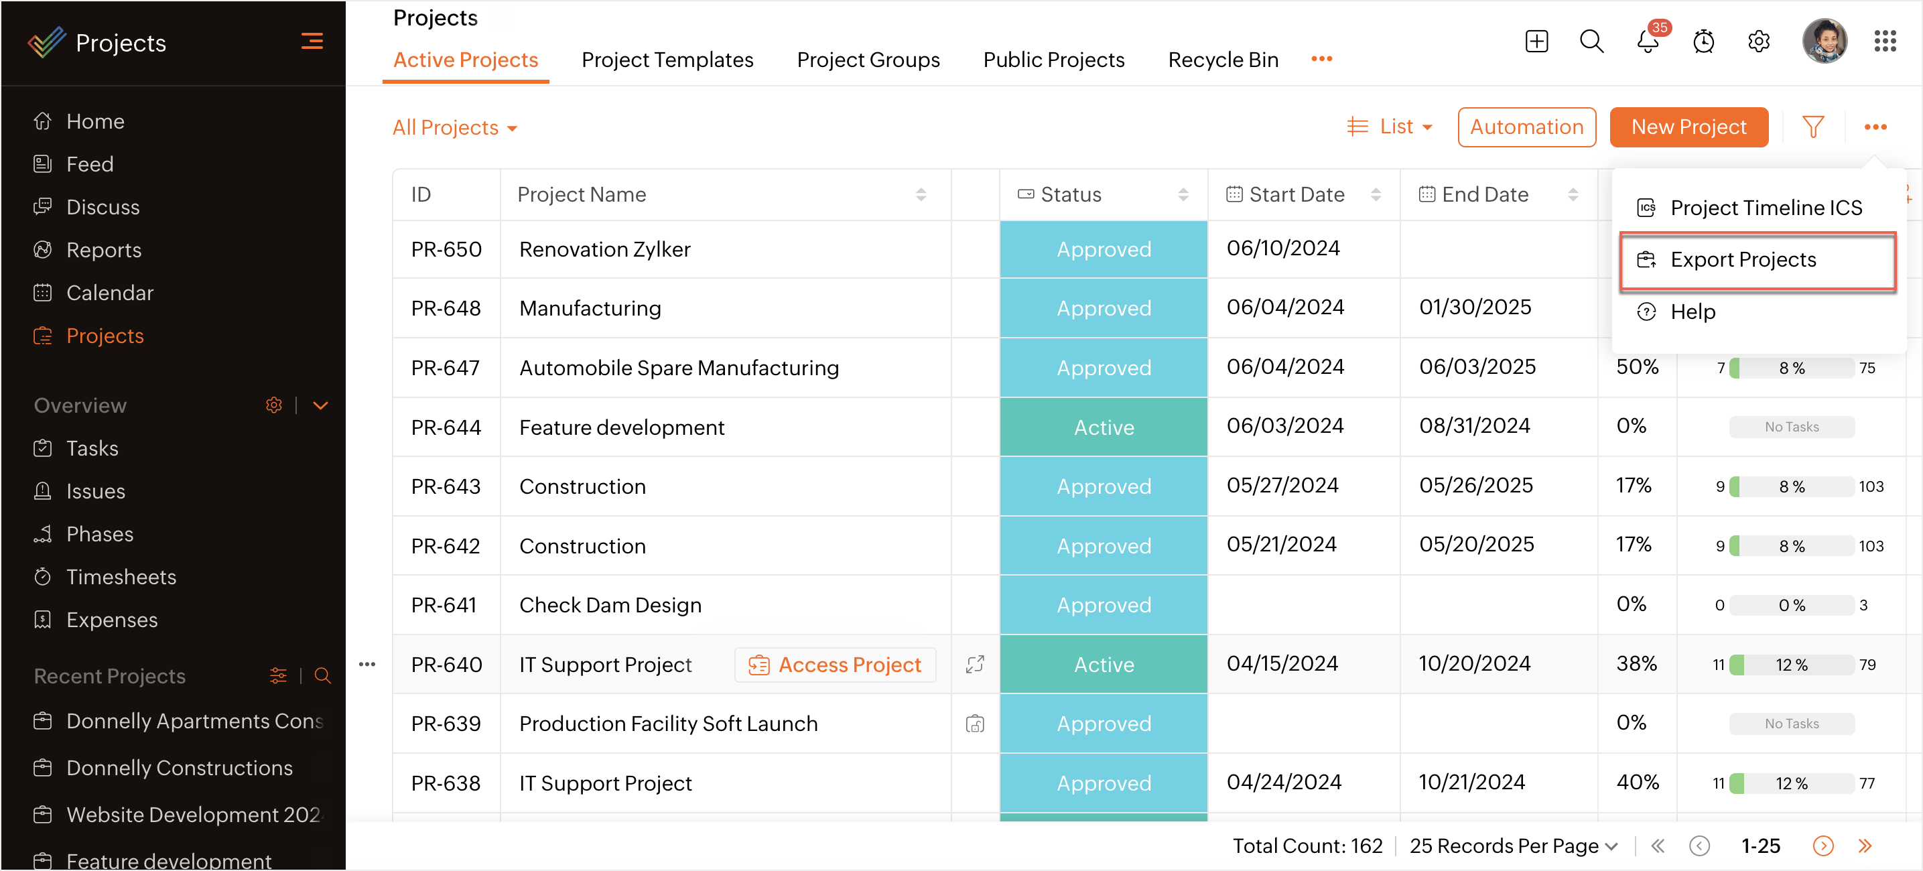Collapse the sidebar hamburger menu
Viewport: 1923px width, 871px height.
[x=312, y=42]
